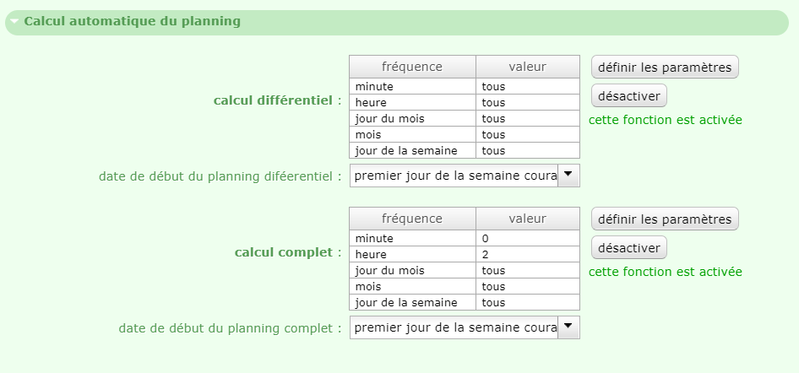The height and width of the screenshot is (373, 799).
Task: Click valeur header in calcul différentiel table
Action: (527, 67)
